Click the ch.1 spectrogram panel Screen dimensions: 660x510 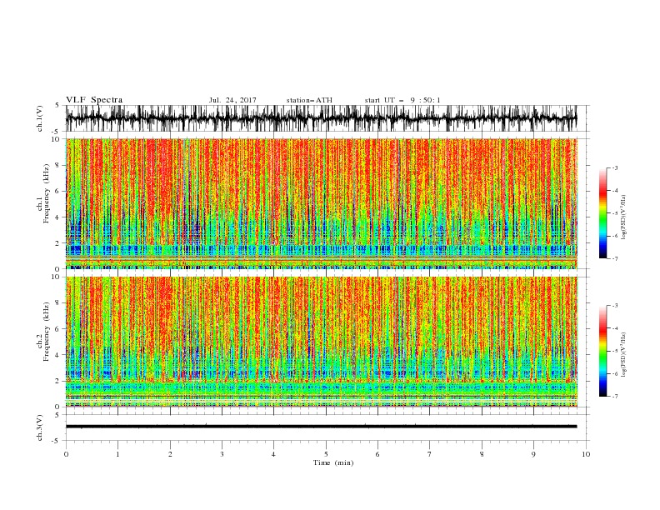tap(321, 203)
